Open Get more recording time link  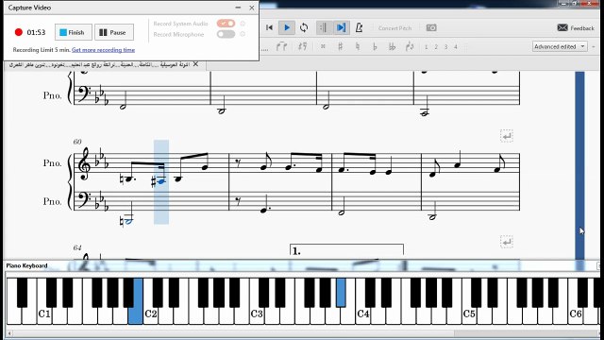103,50
